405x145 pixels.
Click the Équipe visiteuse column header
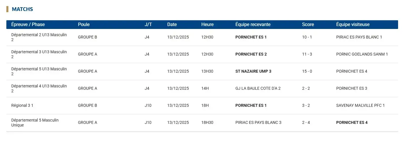tap(353, 25)
